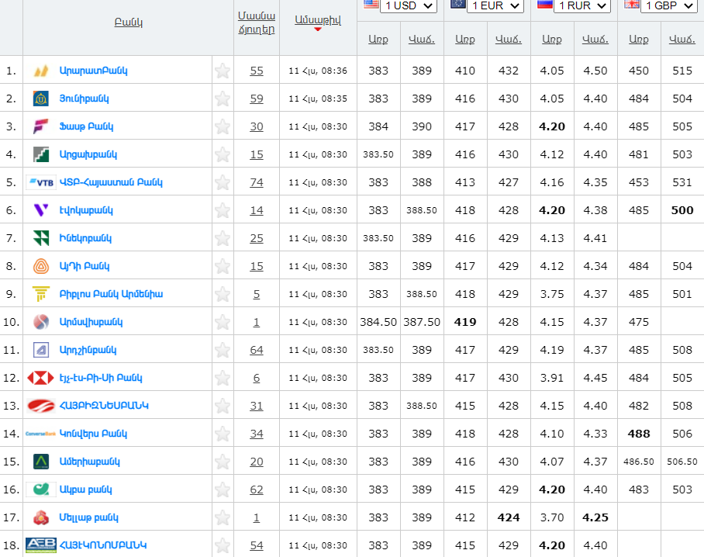This screenshot has width=704, height=557.
Task: Click the EU flag icon beside EUR
Action: 458,4
